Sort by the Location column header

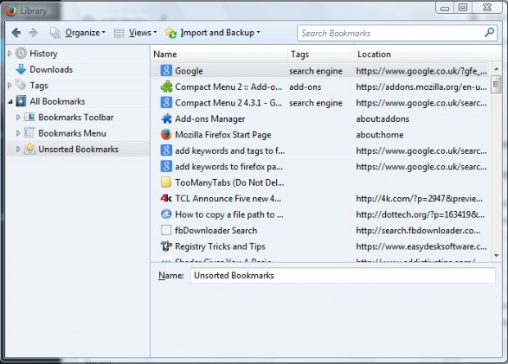428,54
